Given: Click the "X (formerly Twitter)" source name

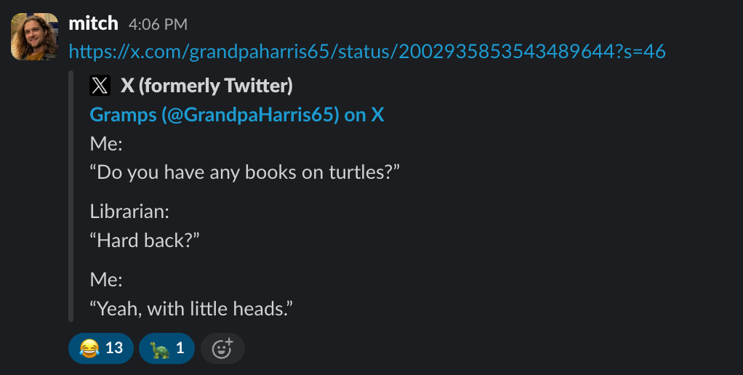Looking at the screenshot, I should click(206, 86).
